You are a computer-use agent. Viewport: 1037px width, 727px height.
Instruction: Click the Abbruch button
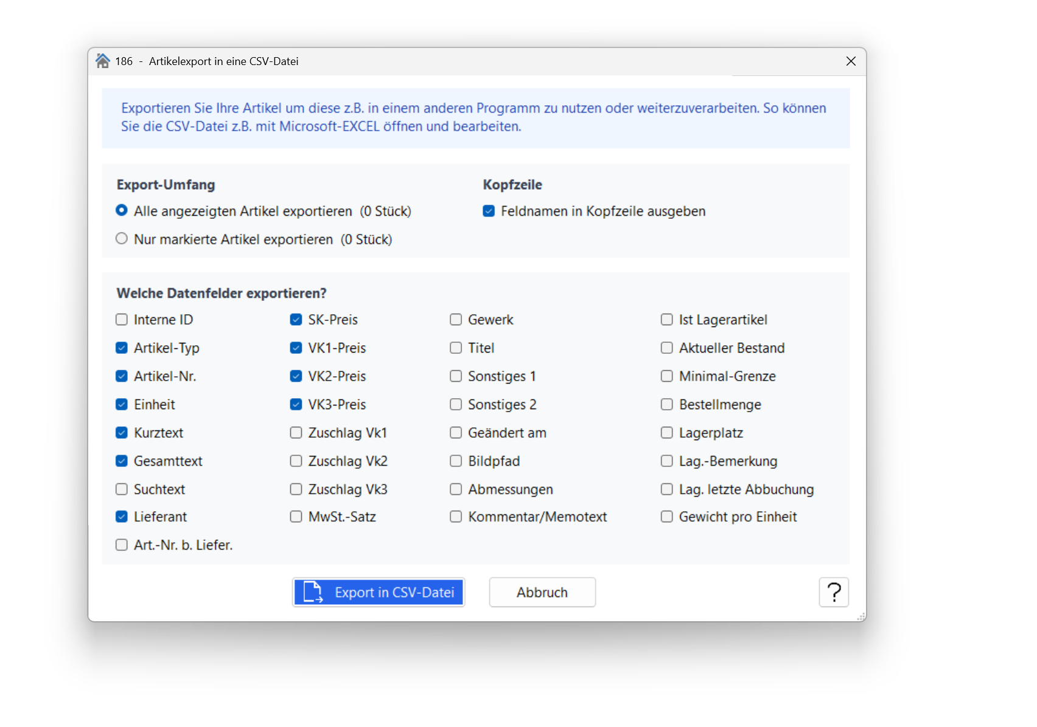pyautogui.click(x=542, y=592)
